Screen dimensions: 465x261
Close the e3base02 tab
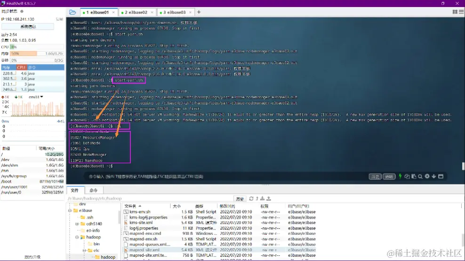coord(152,12)
